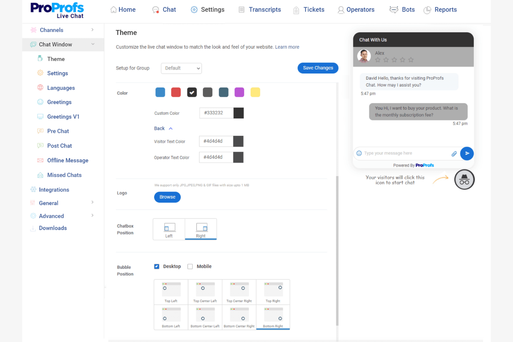Choose Bottom Right bubble position
Viewport: 513px width, 342px height.
273,317
